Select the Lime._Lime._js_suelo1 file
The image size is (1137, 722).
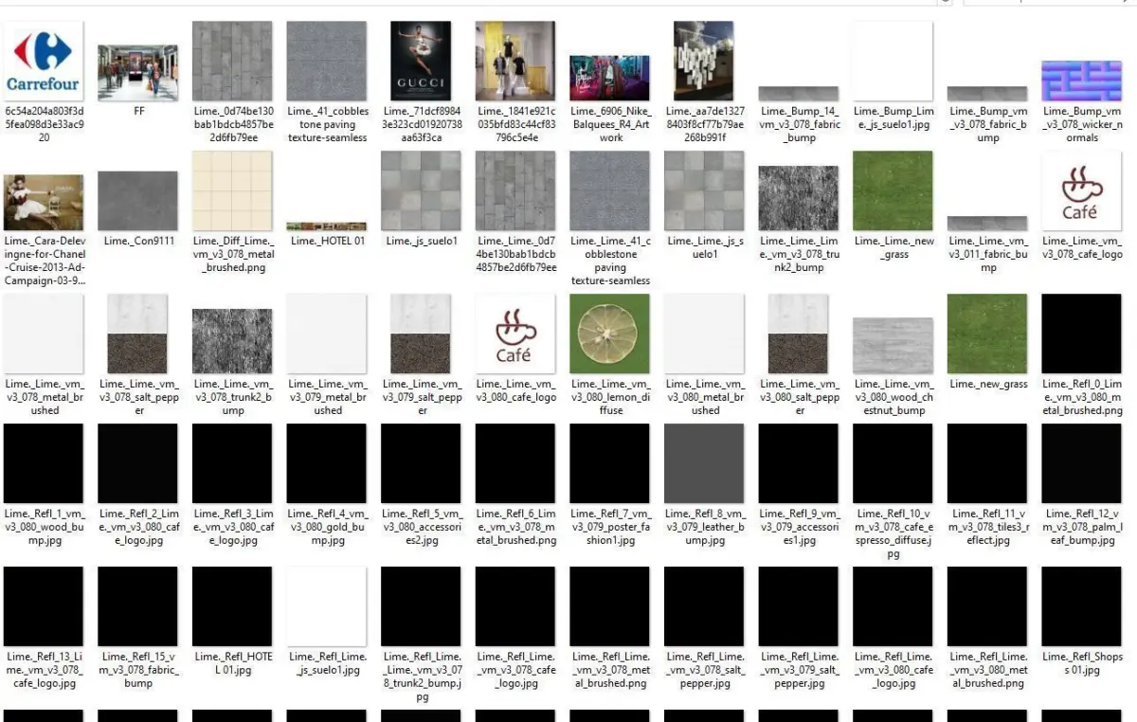click(x=704, y=190)
